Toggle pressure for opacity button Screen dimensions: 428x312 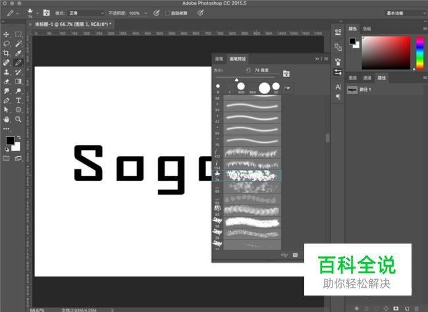tap(157, 13)
